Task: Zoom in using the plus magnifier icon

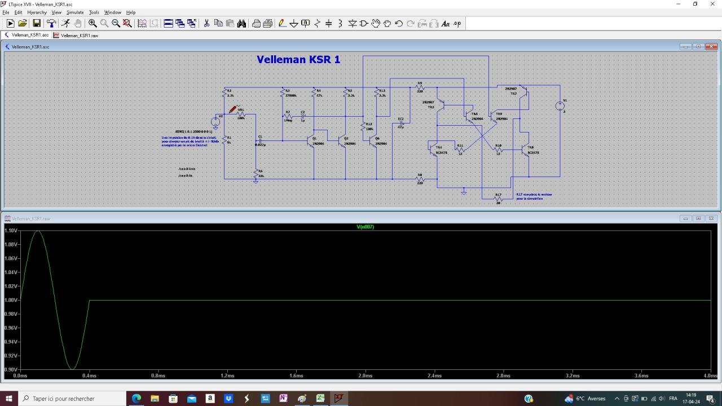Action: (93, 23)
